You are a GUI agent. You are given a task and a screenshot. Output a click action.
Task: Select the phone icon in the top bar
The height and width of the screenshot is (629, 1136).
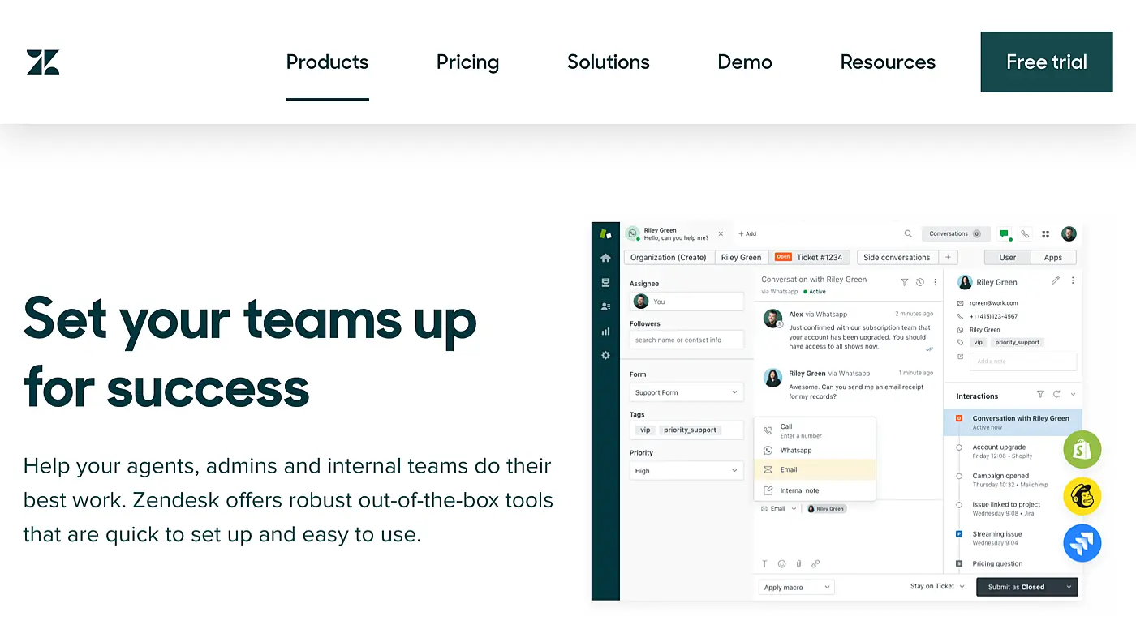(x=1024, y=233)
